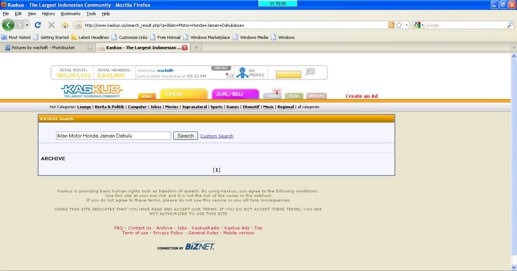Open the GROUPEE nav tab
Screen dimensions: 517x271
316,96
